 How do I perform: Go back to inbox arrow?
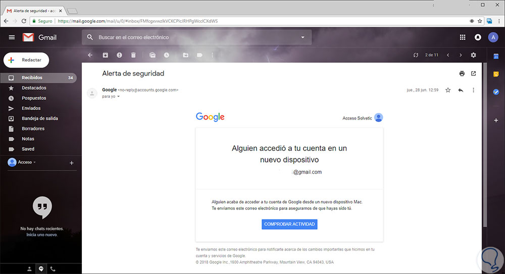pyautogui.click(x=90, y=55)
